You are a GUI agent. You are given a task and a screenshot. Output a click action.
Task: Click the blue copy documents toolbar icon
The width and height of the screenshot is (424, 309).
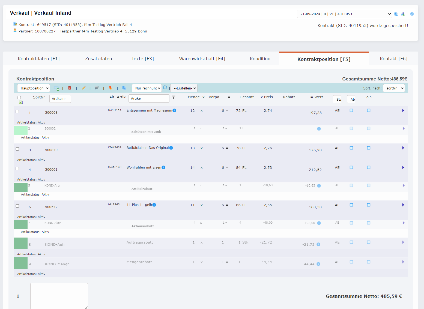click(x=124, y=88)
